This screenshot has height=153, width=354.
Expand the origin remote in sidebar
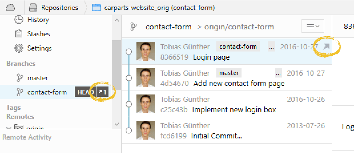[x=9, y=128]
